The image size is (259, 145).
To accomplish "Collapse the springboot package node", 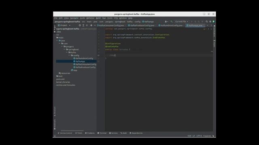I will click(64, 50).
